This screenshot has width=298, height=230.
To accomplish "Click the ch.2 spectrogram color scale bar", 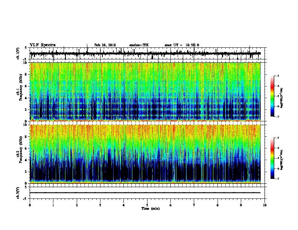I will pyautogui.click(x=272, y=158).
